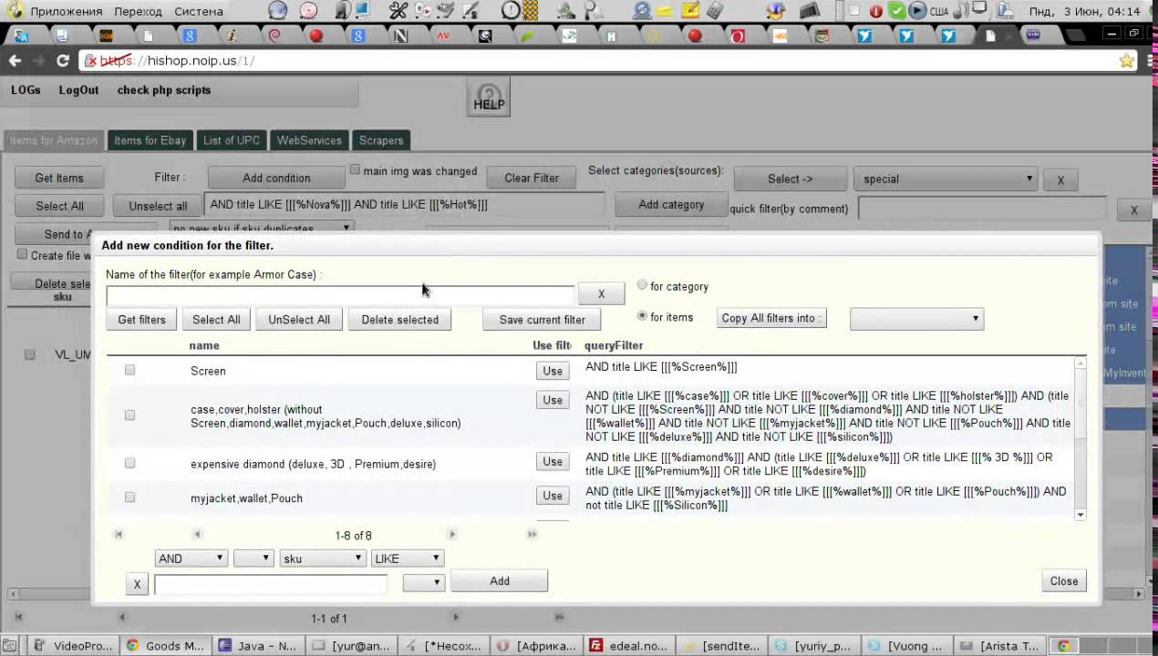
Task: Switch to edeal.no... FileZilla taskbar window
Action: pyautogui.click(x=629, y=645)
